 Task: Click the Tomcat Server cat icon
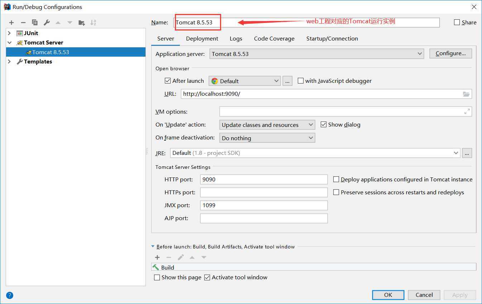pos(20,43)
